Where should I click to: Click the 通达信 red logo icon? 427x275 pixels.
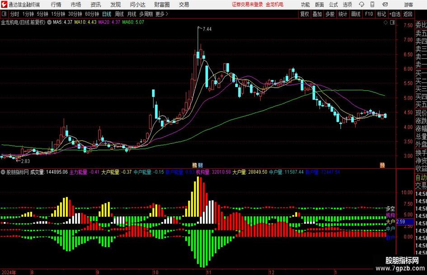pos(4,5)
